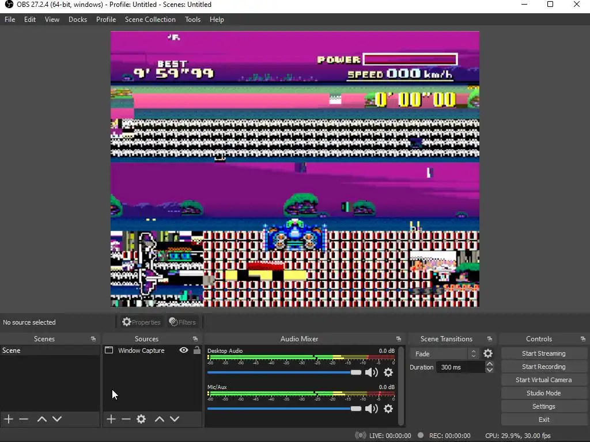Open source Properties button
The image size is (590, 442).
coord(142,322)
